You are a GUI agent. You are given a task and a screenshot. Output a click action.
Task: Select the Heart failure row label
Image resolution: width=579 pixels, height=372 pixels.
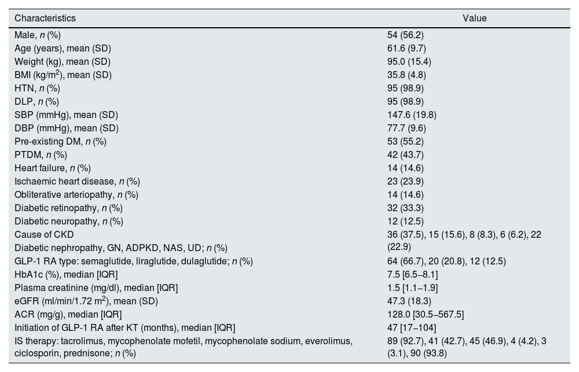click(53, 168)
